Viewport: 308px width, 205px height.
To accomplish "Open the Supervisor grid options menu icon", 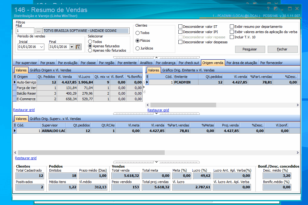I will (x=15, y=125).
